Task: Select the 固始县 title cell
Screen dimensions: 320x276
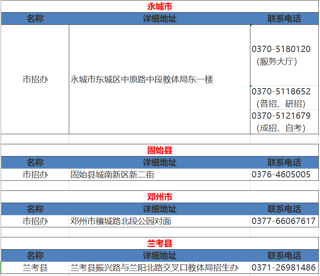Action: tap(160, 150)
